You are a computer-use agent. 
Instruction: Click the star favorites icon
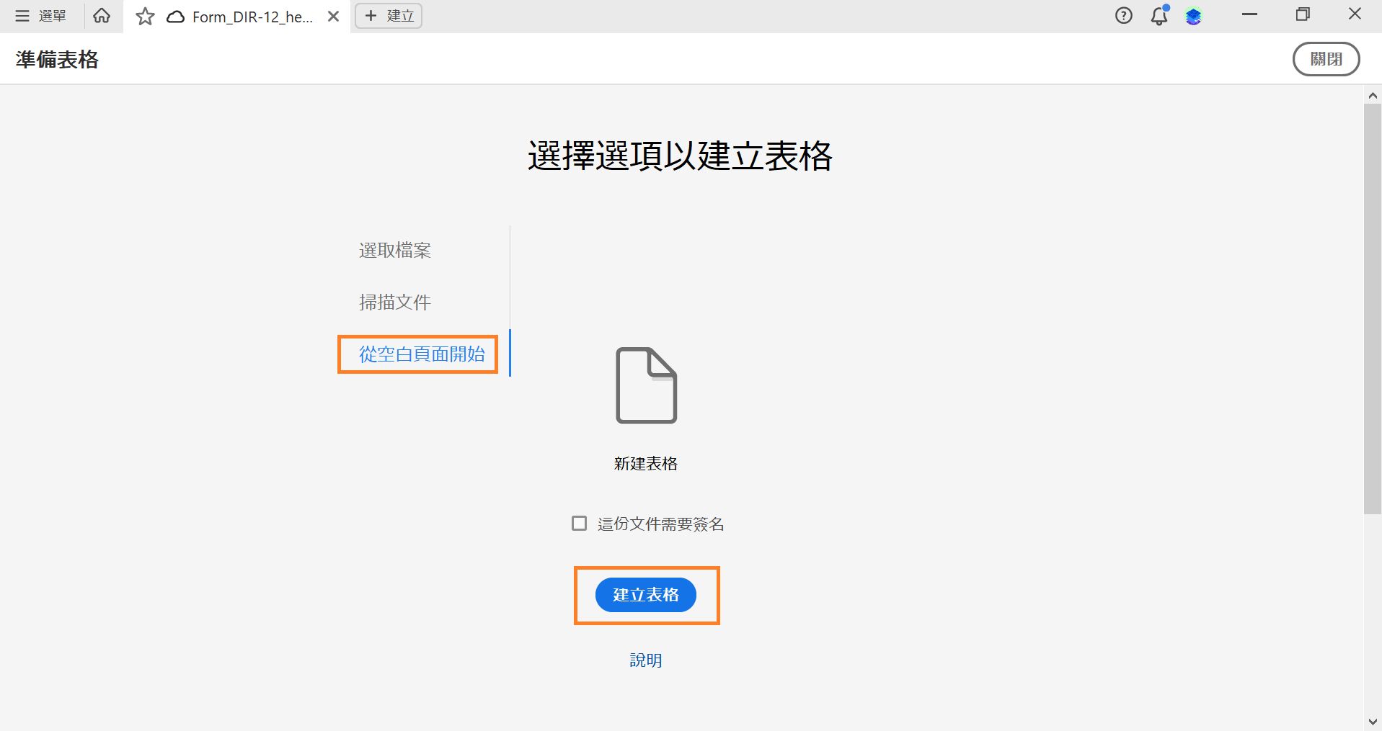[x=144, y=15]
